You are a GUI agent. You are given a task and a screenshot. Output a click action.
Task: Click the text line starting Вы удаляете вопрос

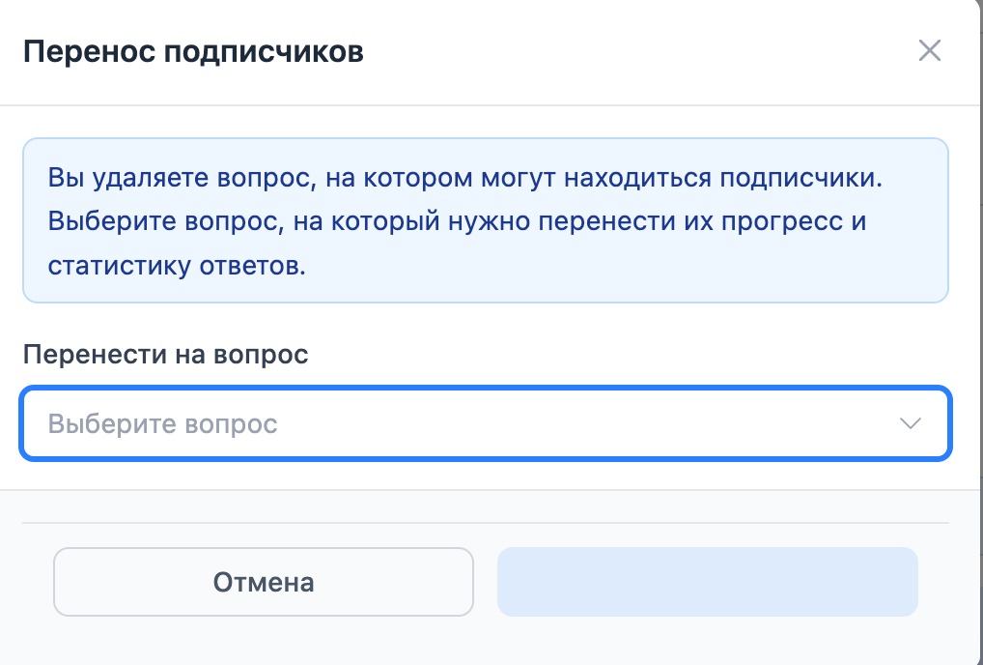(465, 179)
